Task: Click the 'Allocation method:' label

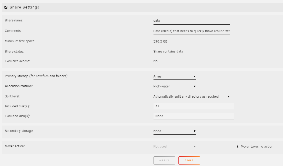Action: [19, 86]
